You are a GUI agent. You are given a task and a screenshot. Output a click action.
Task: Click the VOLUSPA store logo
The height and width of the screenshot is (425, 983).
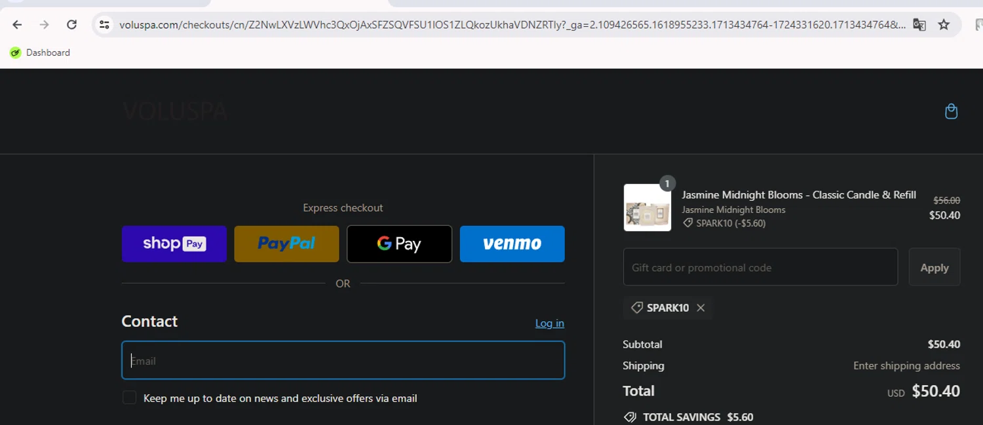pos(175,111)
